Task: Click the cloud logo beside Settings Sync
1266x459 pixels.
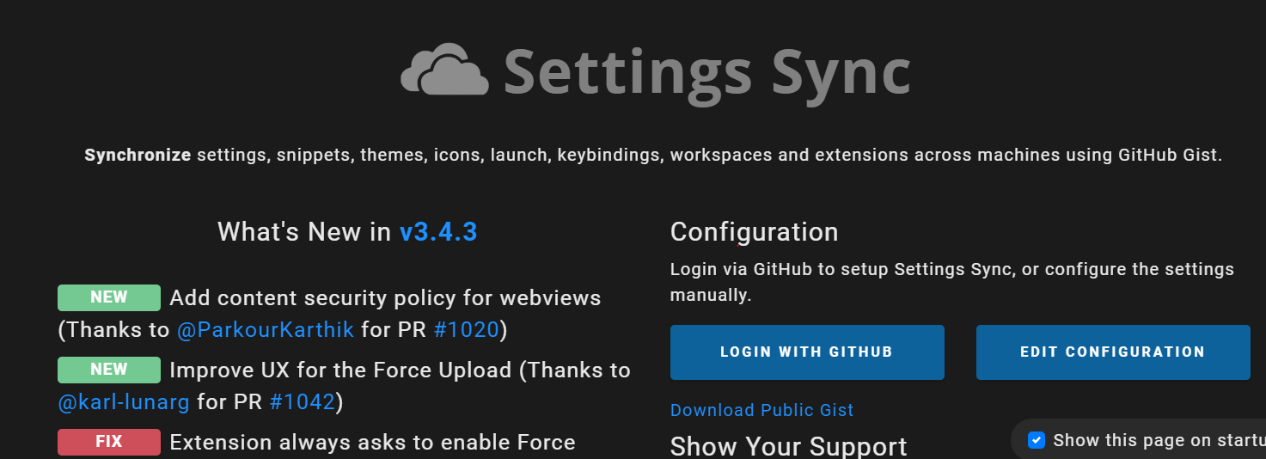Action: click(444, 70)
